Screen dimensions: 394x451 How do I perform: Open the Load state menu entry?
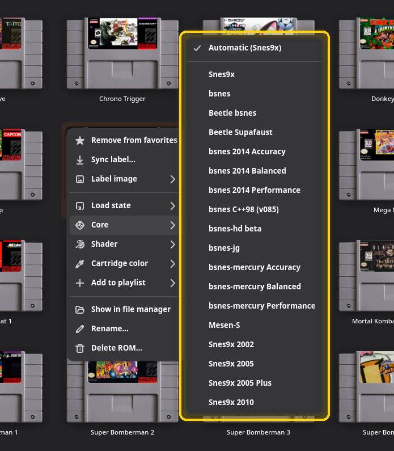[x=125, y=206]
